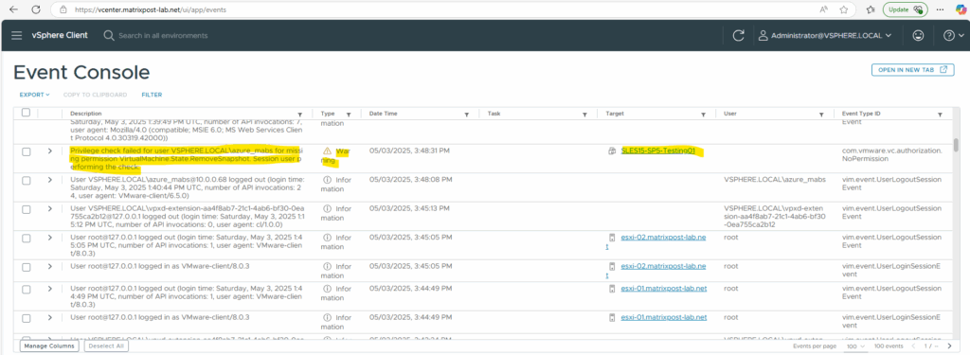Click the browser Update button
This screenshot has height=355, width=970.
(x=905, y=9)
